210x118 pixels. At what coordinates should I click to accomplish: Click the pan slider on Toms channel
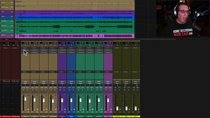[44, 85]
